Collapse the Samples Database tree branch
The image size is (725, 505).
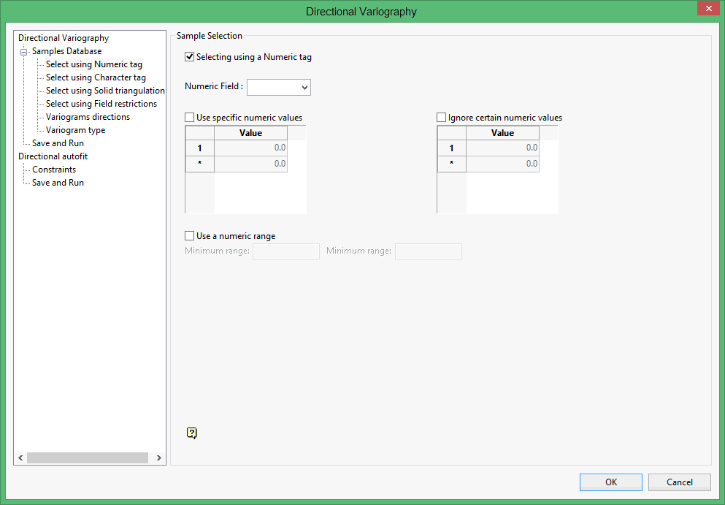pos(26,50)
